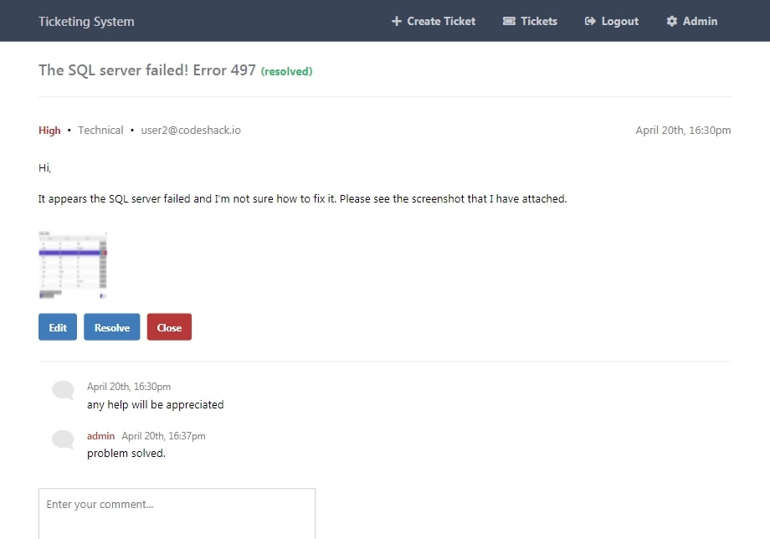Click the logout arrow icon
Image resolution: width=770 pixels, height=539 pixels.
click(x=590, y=21)
